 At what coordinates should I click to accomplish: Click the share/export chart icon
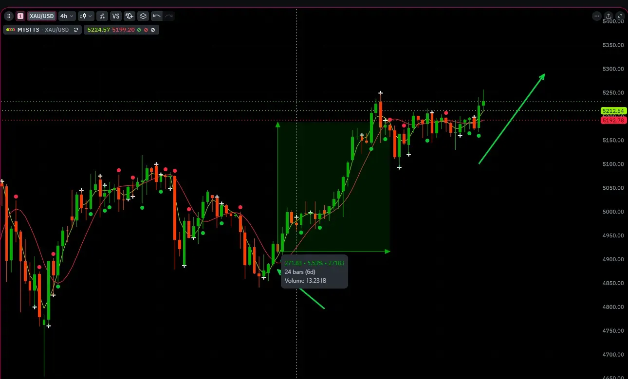click(609, 16)
